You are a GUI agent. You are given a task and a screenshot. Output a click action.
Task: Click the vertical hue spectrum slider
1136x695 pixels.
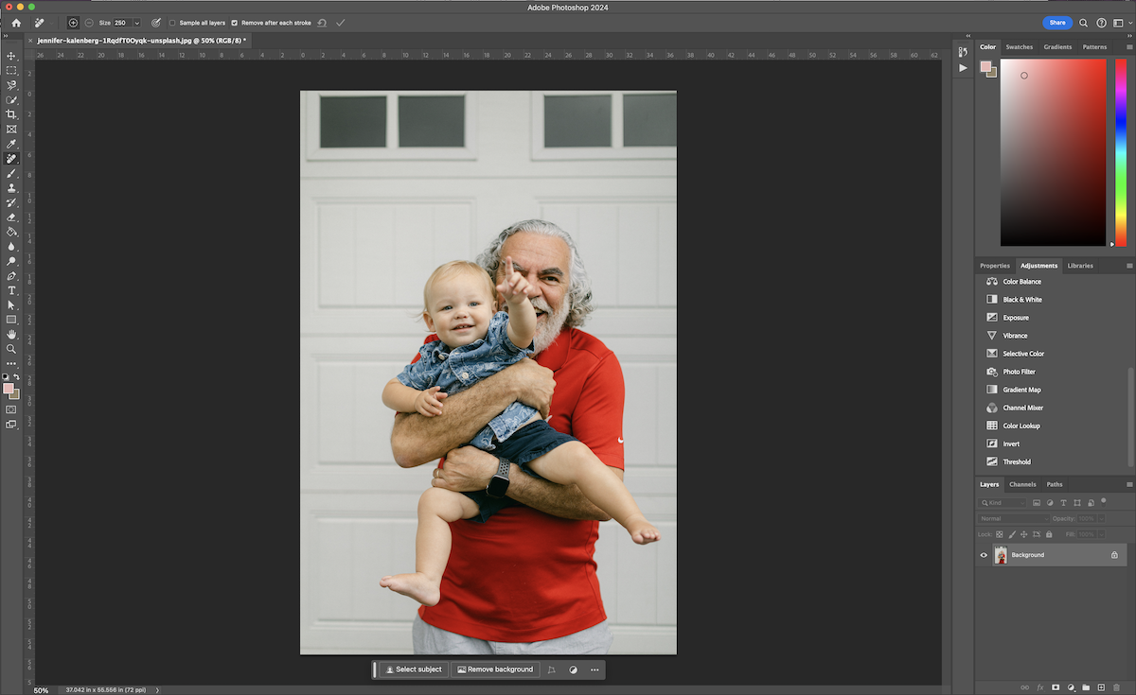pos(1120,151)
